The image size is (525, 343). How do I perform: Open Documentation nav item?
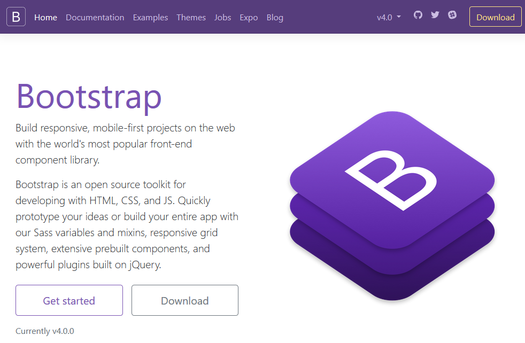pyautogui.click(x=95, y=18)
